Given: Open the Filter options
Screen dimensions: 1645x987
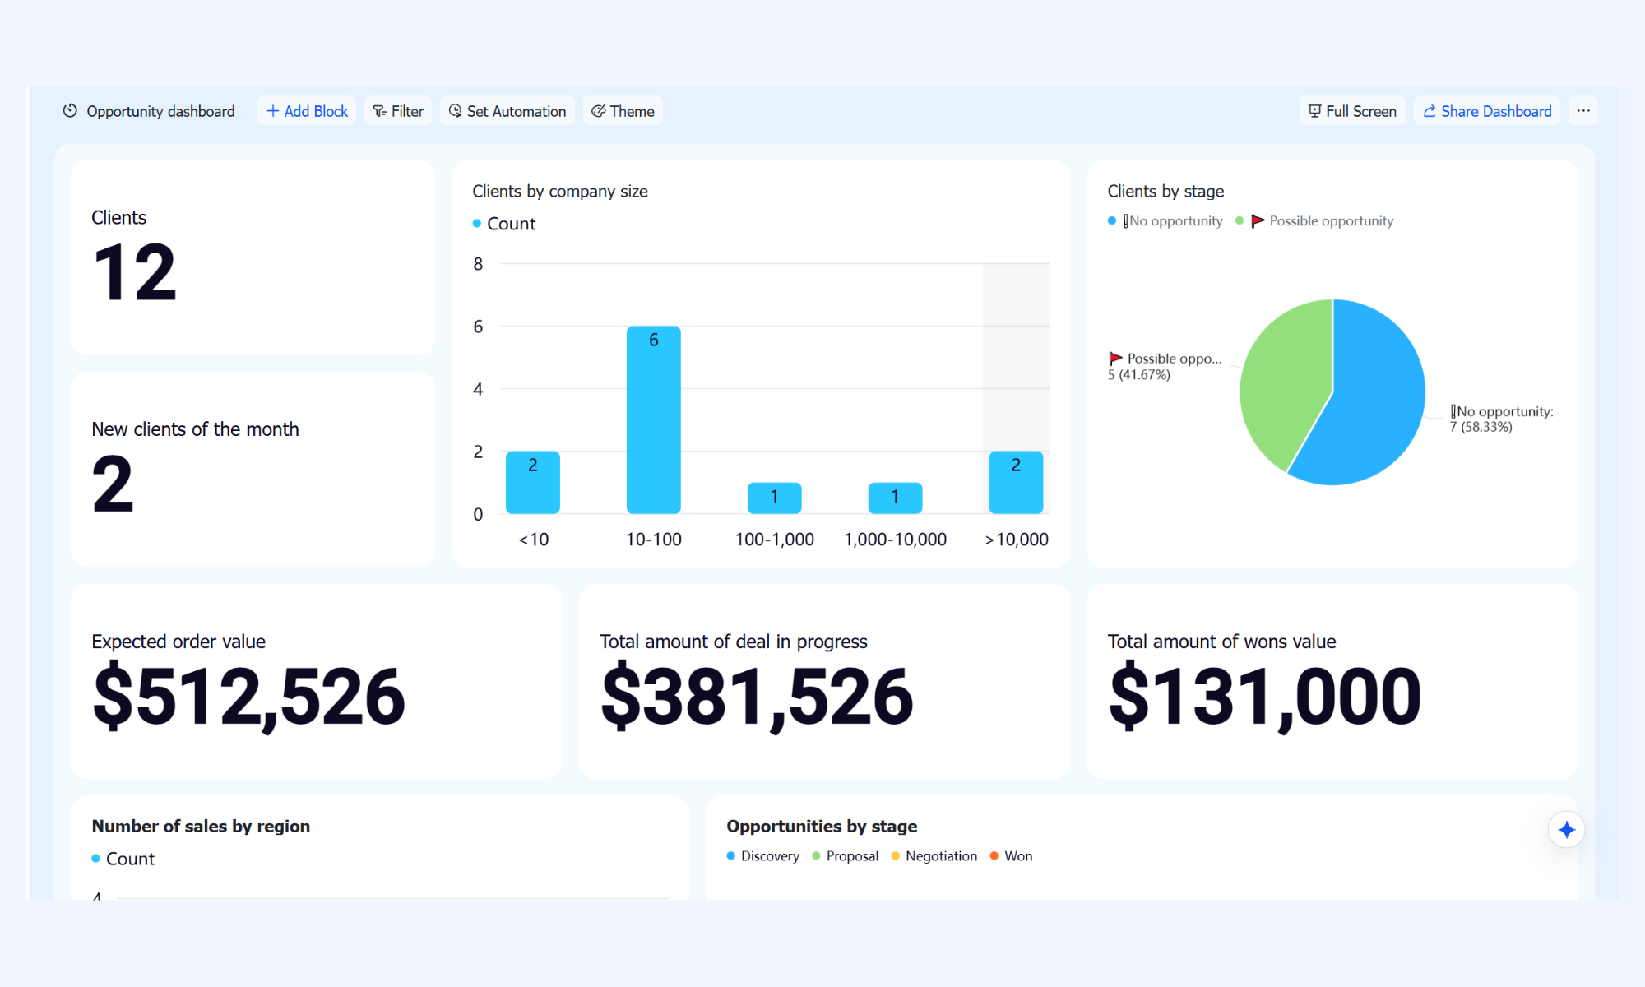Looking at the screenshot, I should (x=398, y=111).
